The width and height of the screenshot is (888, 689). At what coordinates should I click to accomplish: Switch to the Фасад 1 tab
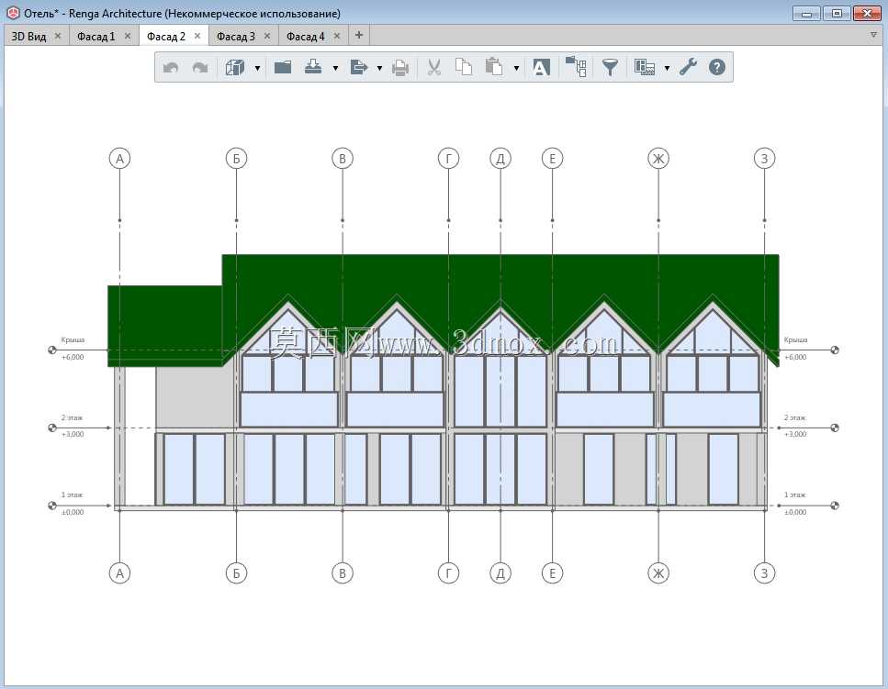[x=96, y=36]
